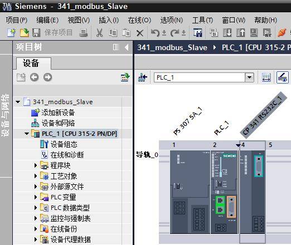Collapse the 341_modbus_Slave project node
291x245 pixels.
[x=18, y=102]
